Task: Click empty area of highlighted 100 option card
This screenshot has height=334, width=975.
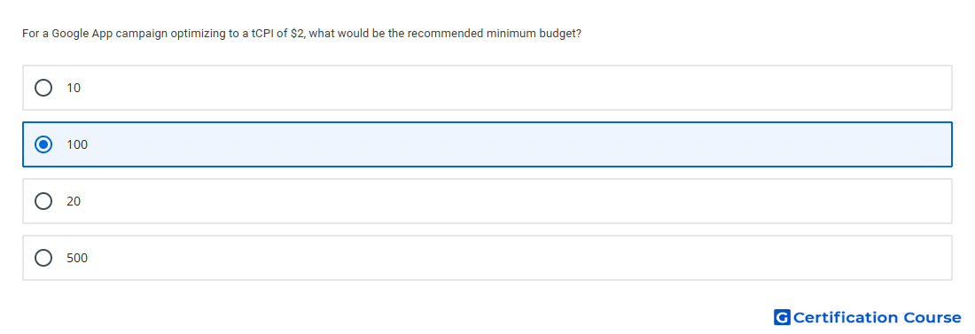Action: 497,144
